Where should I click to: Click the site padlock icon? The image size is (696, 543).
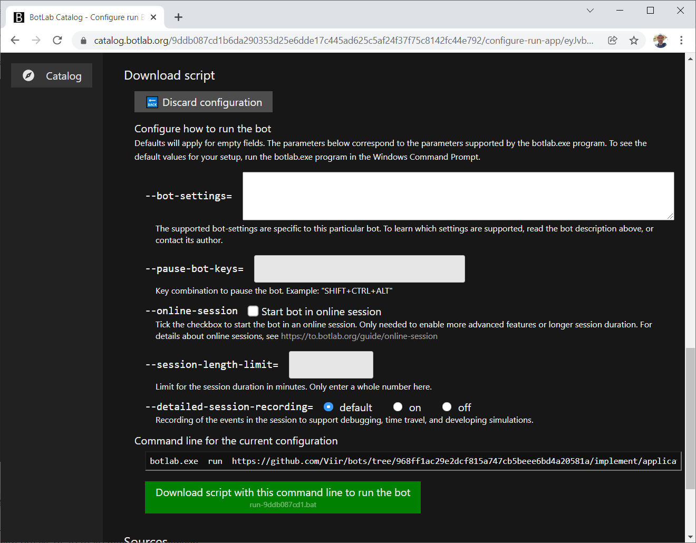[x=83, y=41]
